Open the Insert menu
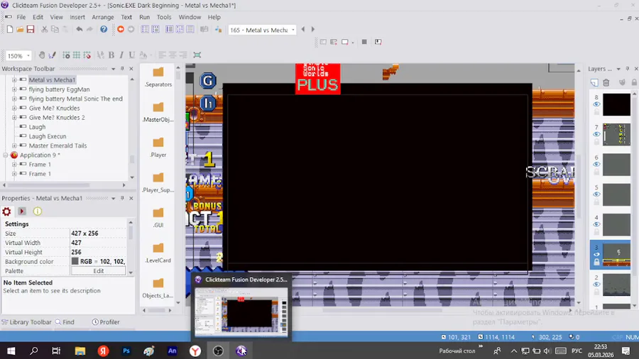The height and width of the screenshot is (359, 639). tap(77, 17)
